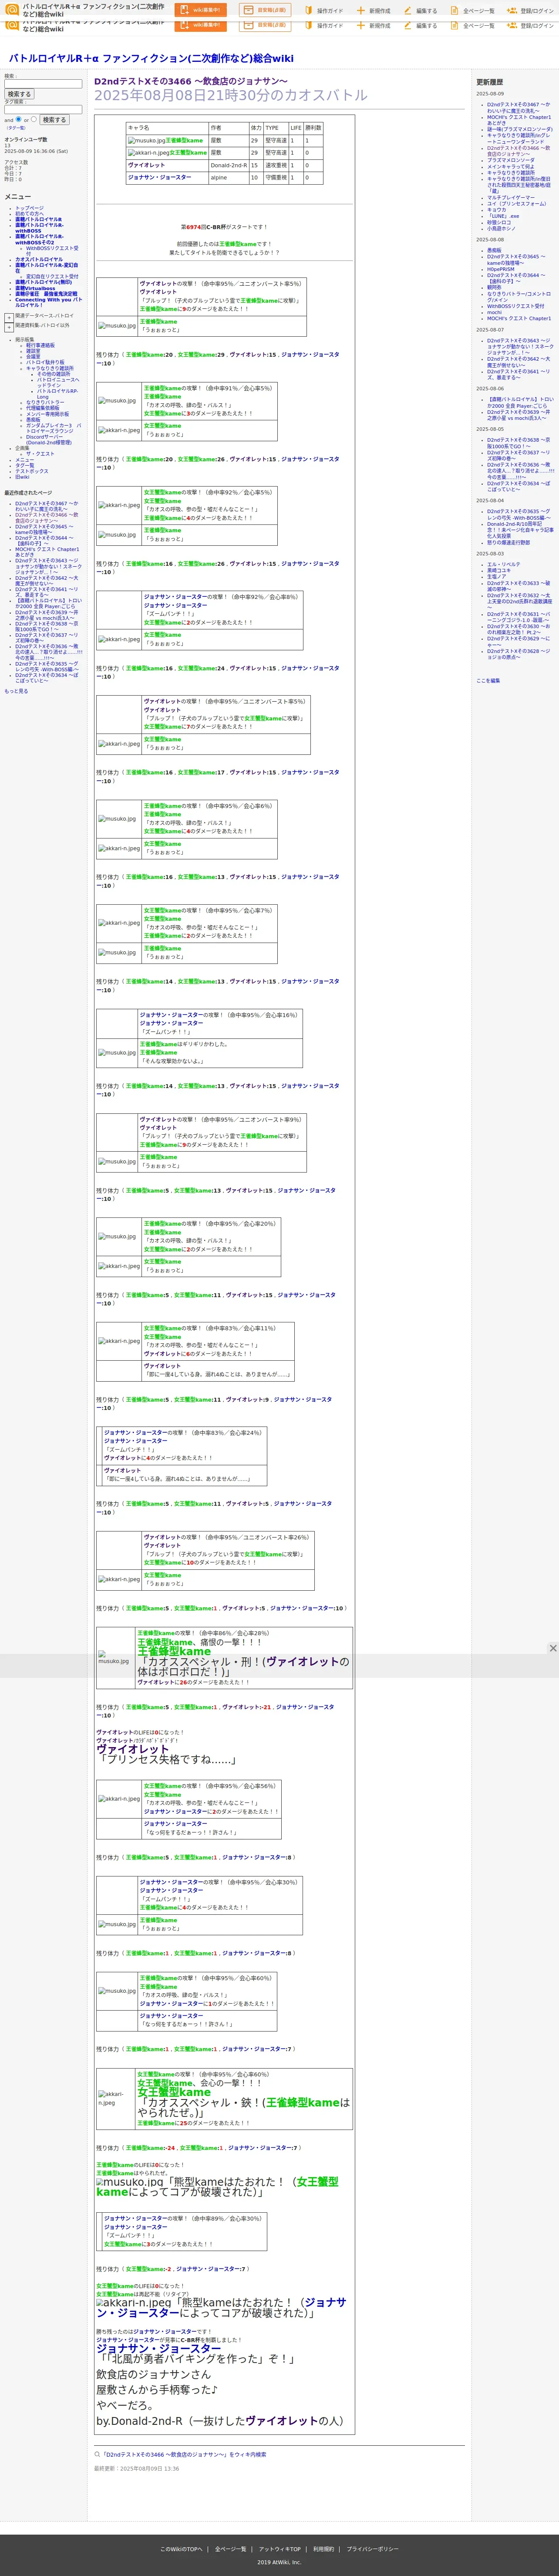Close the banner ad with the X icon

point(552,1648)
